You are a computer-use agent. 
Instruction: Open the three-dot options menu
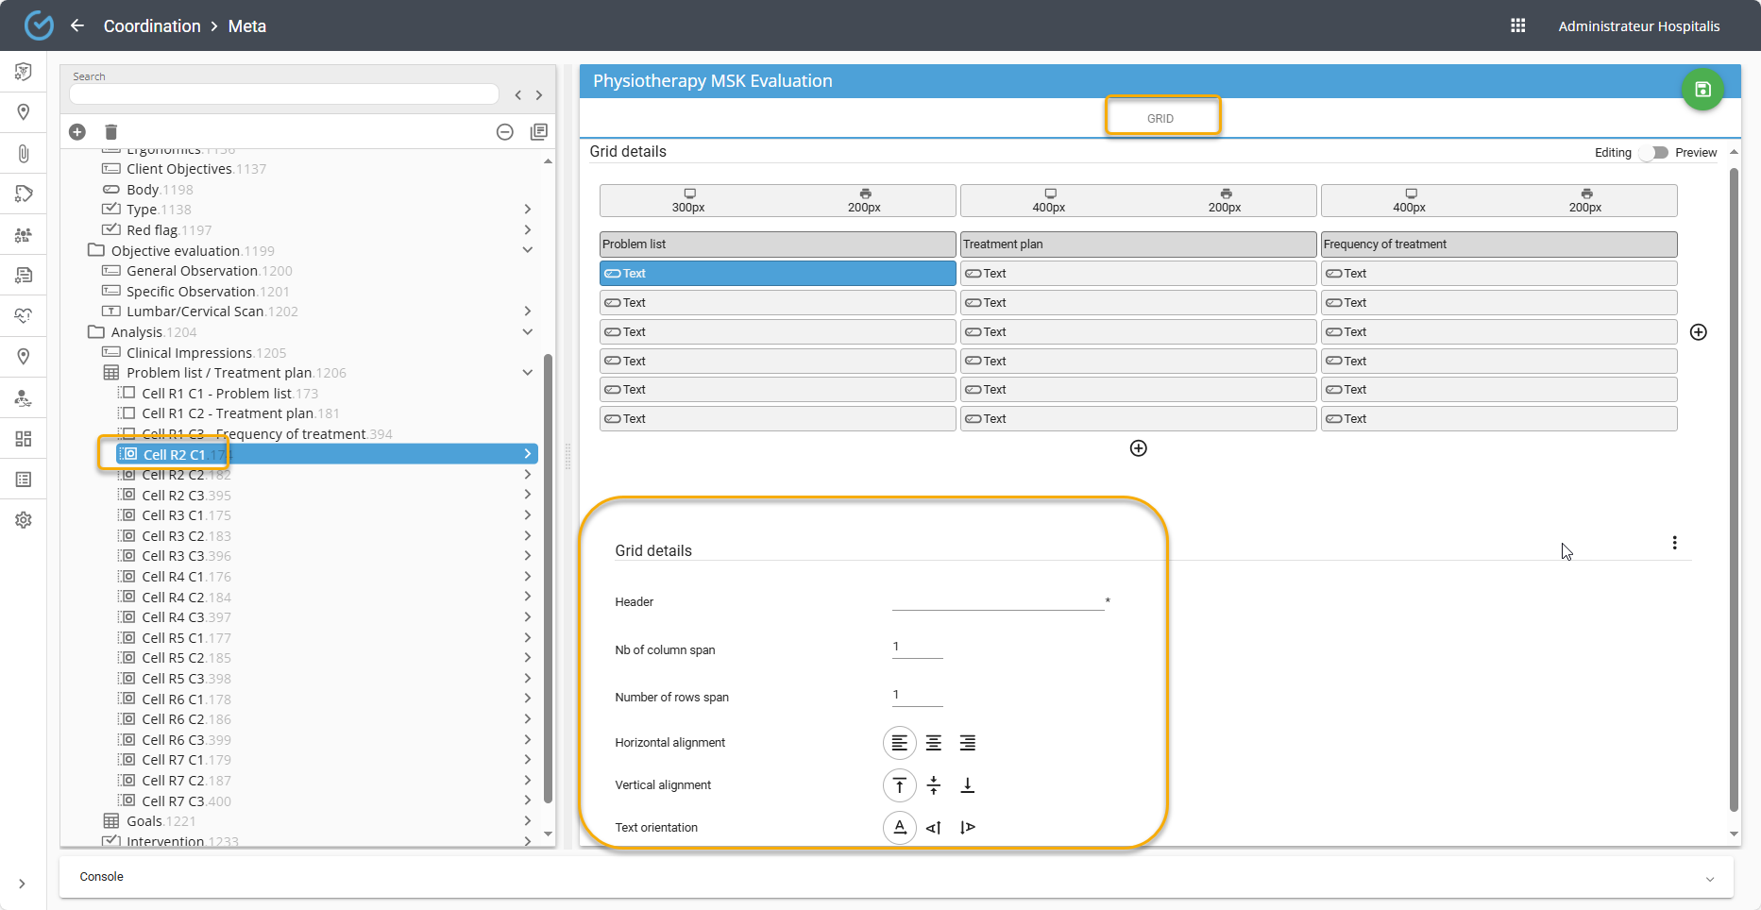click(x=1674, y=543)
